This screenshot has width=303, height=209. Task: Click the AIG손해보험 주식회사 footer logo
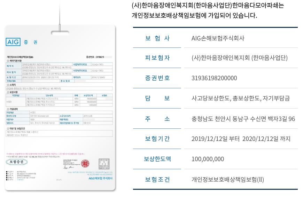[x=100, y=178]
